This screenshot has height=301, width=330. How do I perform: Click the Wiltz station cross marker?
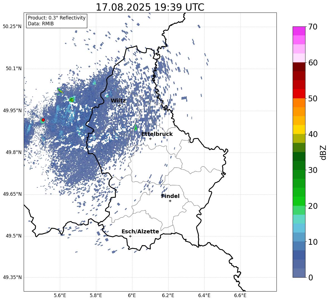pyautogui.click(x=120, y=105)
